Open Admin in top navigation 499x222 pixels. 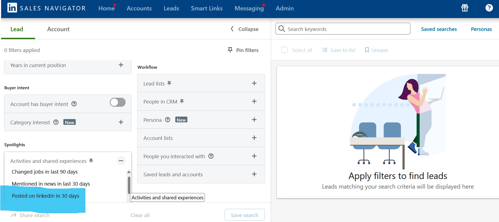(285, 8)
